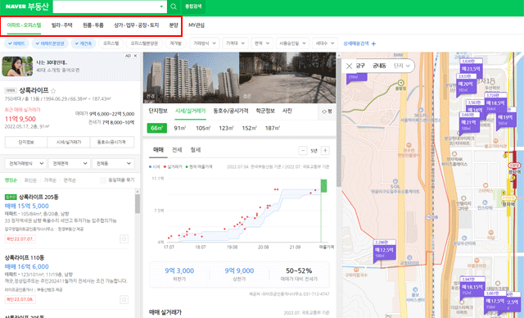Open the 분양 tab

click(174, 25)
